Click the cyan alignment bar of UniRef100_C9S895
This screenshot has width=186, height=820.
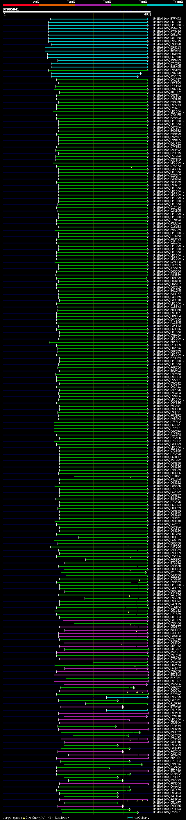(127, 697)
